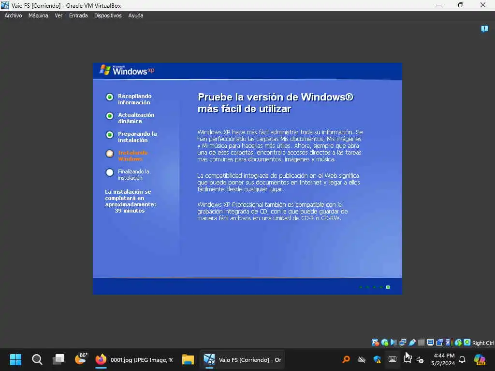Click the green progress dots at bottom right
This screenshot has width=495, height=371.
point(375,287)
